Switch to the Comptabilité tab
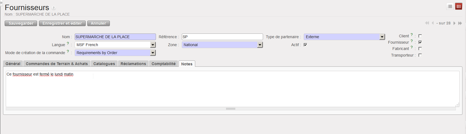Image resolution: width=466 pixels, height=134 pixels. coord(163,64)
